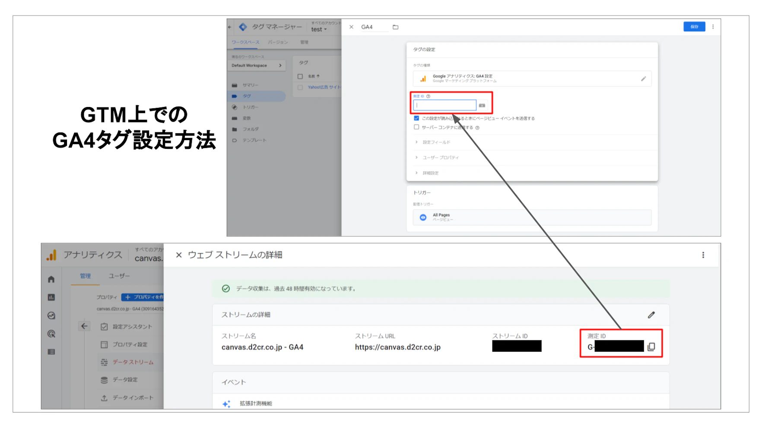Open the 管理 tab in Tag Manager
762x428 pixels.
[305, 42]
